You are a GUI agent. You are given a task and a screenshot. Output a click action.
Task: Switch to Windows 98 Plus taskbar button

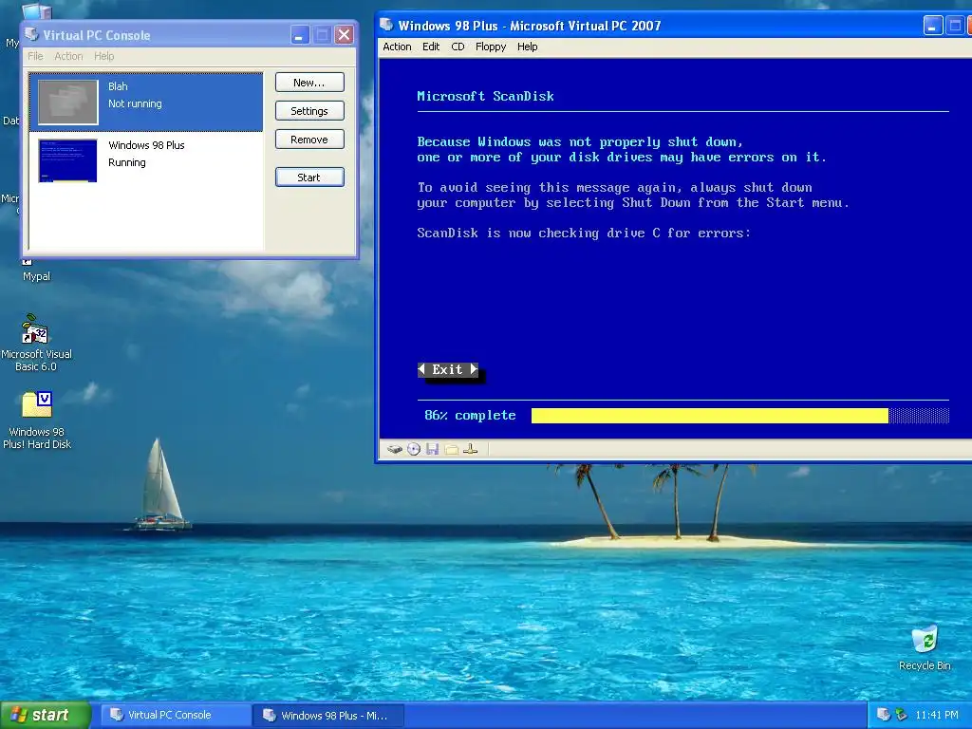click(328, 715)
